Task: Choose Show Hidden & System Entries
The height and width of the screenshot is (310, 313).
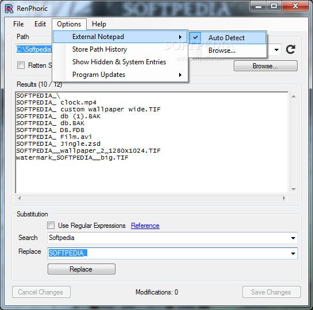Action: [120, 62]
